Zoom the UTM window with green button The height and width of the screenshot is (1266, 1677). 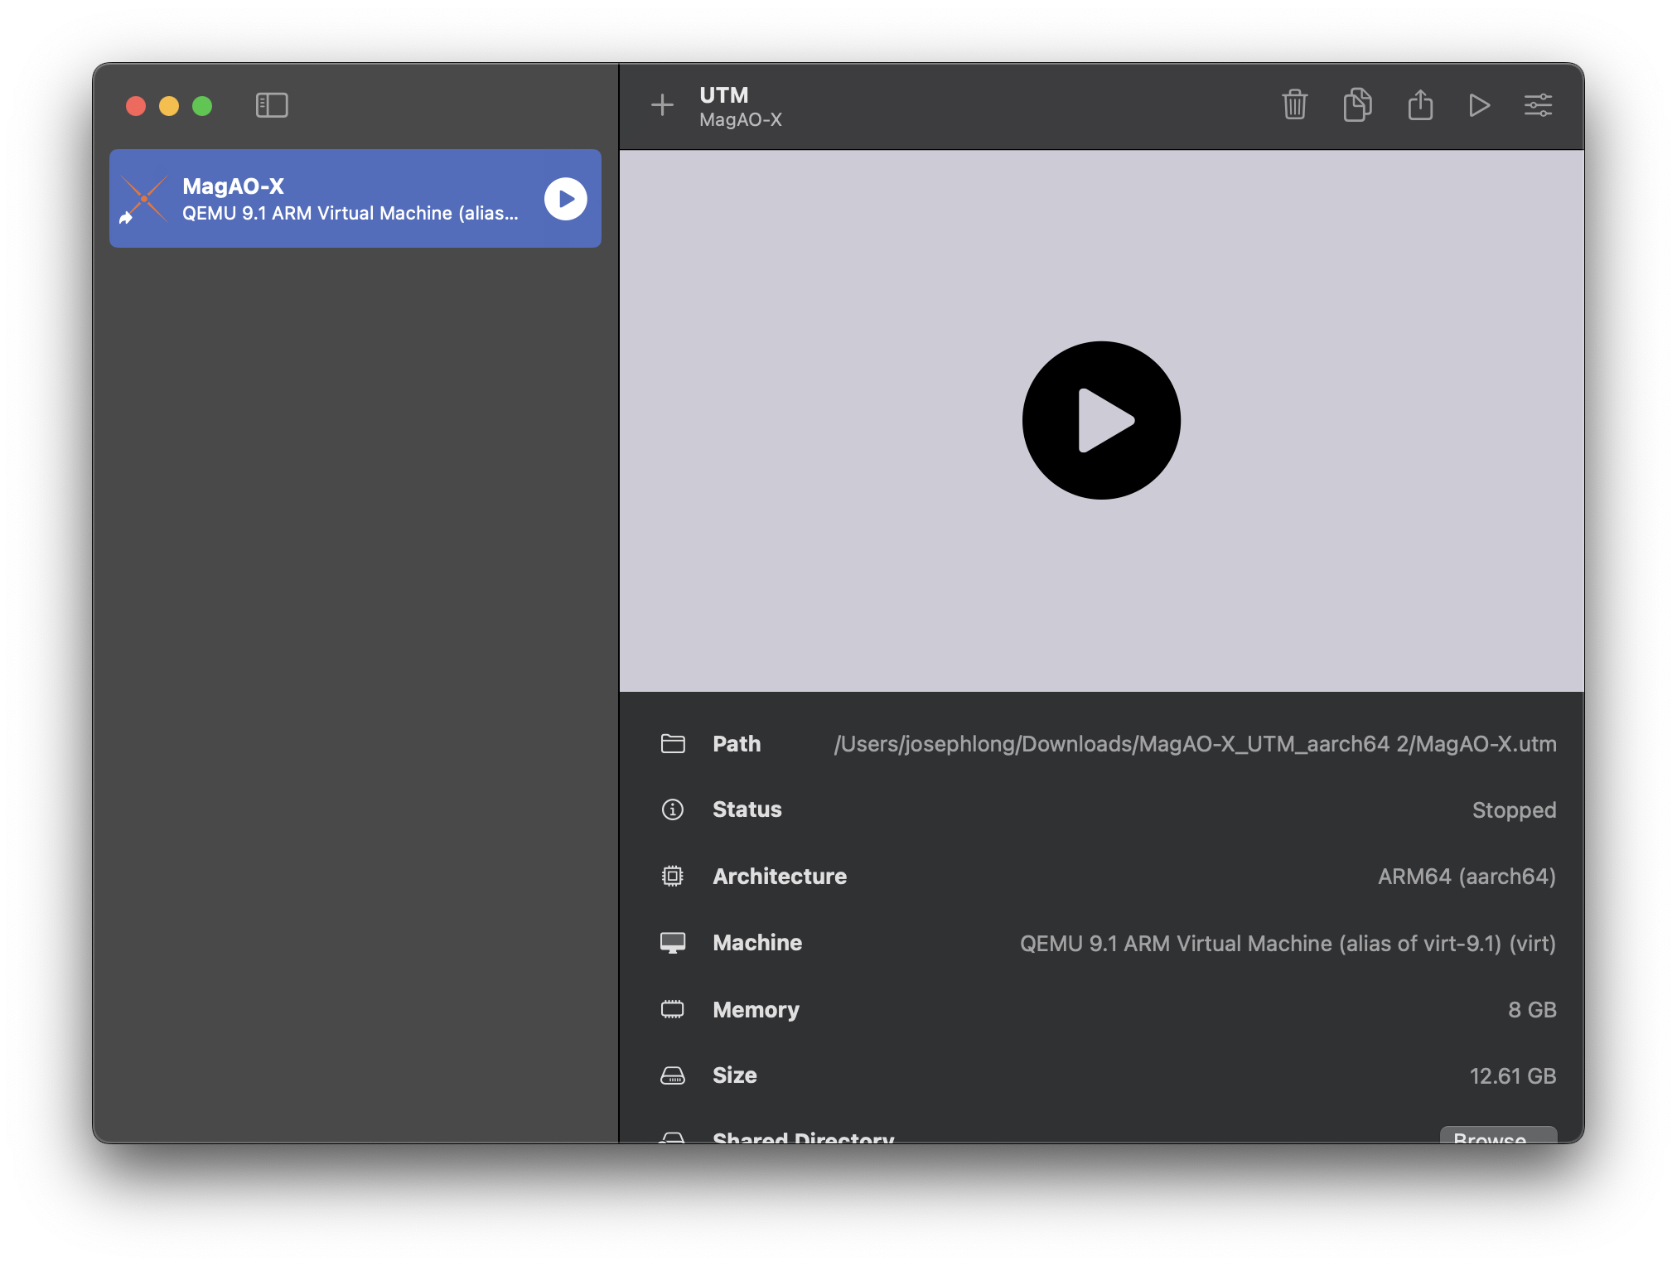202,106
